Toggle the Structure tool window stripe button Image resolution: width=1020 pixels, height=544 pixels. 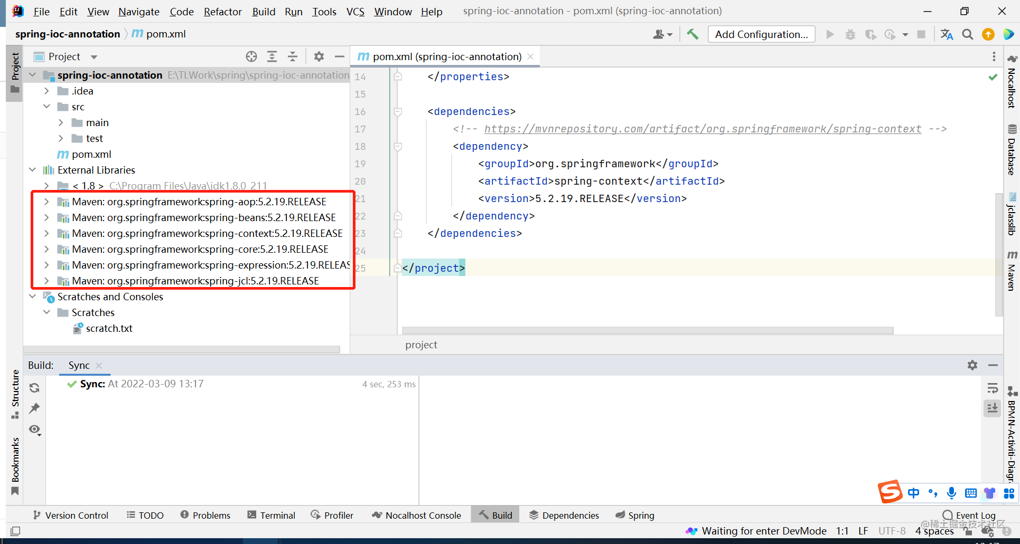[15, 394]
